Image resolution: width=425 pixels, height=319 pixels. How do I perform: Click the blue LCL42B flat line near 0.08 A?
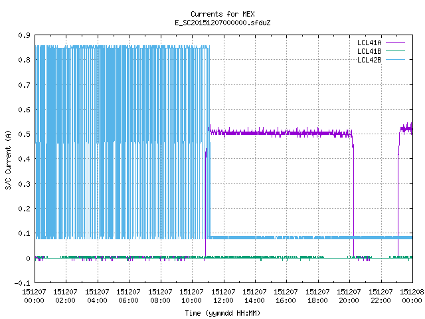(x=310, y=238)
